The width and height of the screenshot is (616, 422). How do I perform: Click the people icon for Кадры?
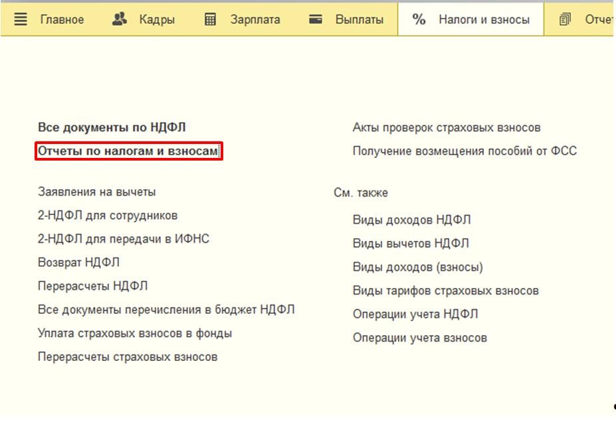(x=120, y=19)
